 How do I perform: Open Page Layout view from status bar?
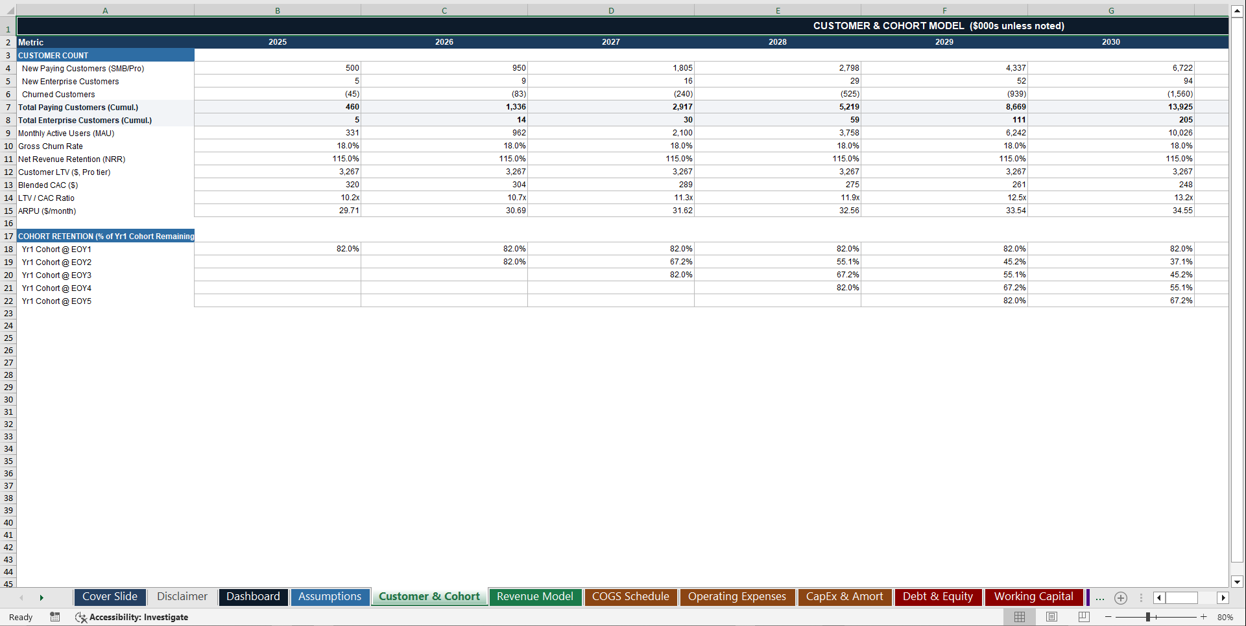pyautogui.click(x=1051, y=617)
